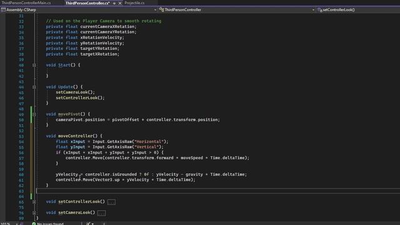400x225 pixels.
Task: Collapse the movePivot() method
Action: tap(34, 114)
